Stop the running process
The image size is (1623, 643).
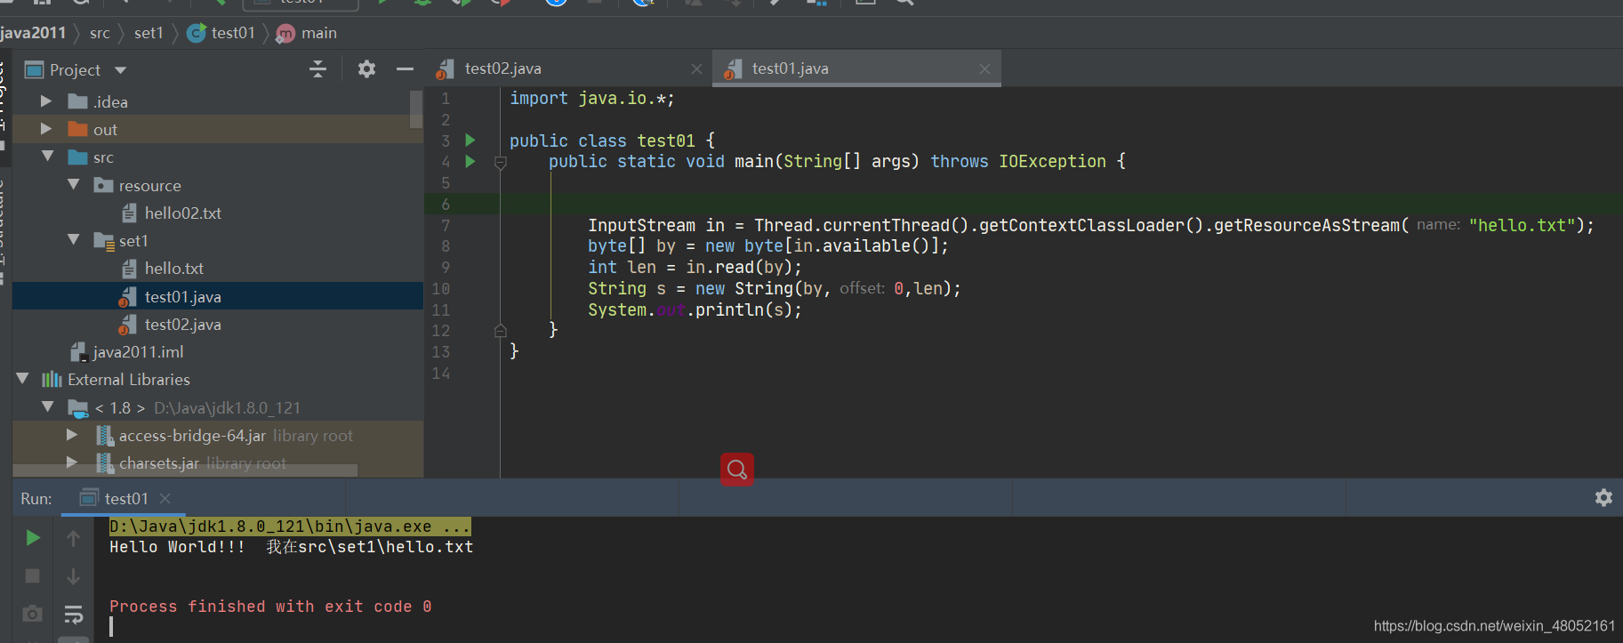32,576
